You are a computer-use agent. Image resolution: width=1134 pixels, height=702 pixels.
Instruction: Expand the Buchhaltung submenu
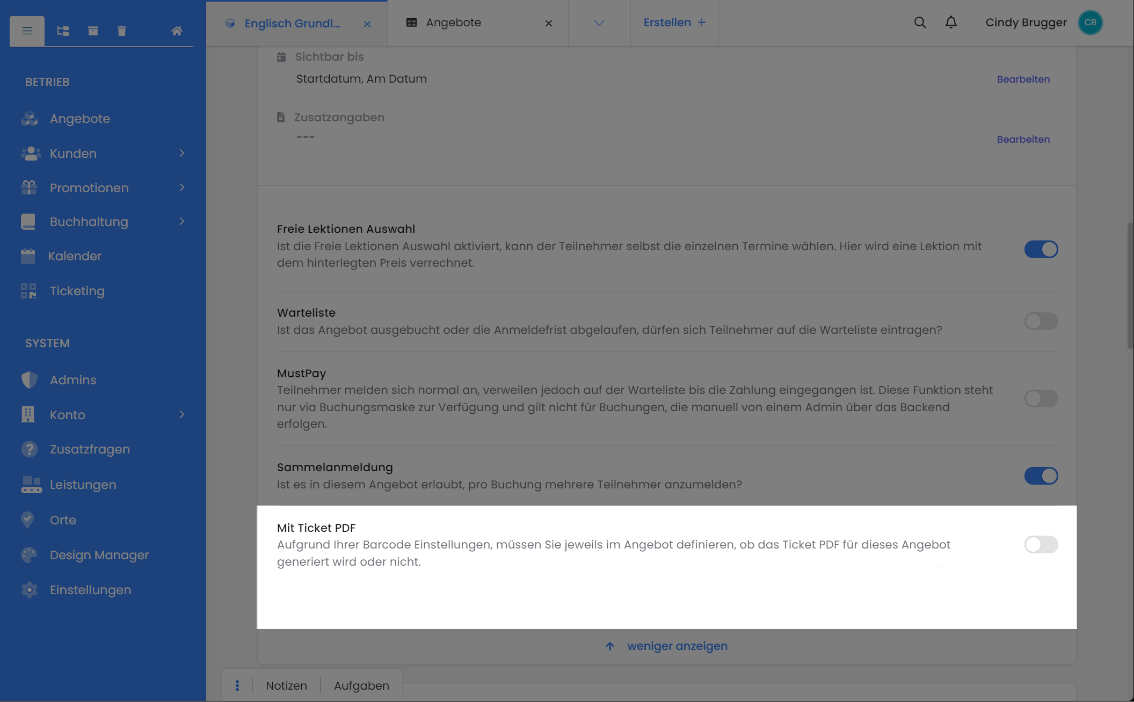[x=182, y=222]
